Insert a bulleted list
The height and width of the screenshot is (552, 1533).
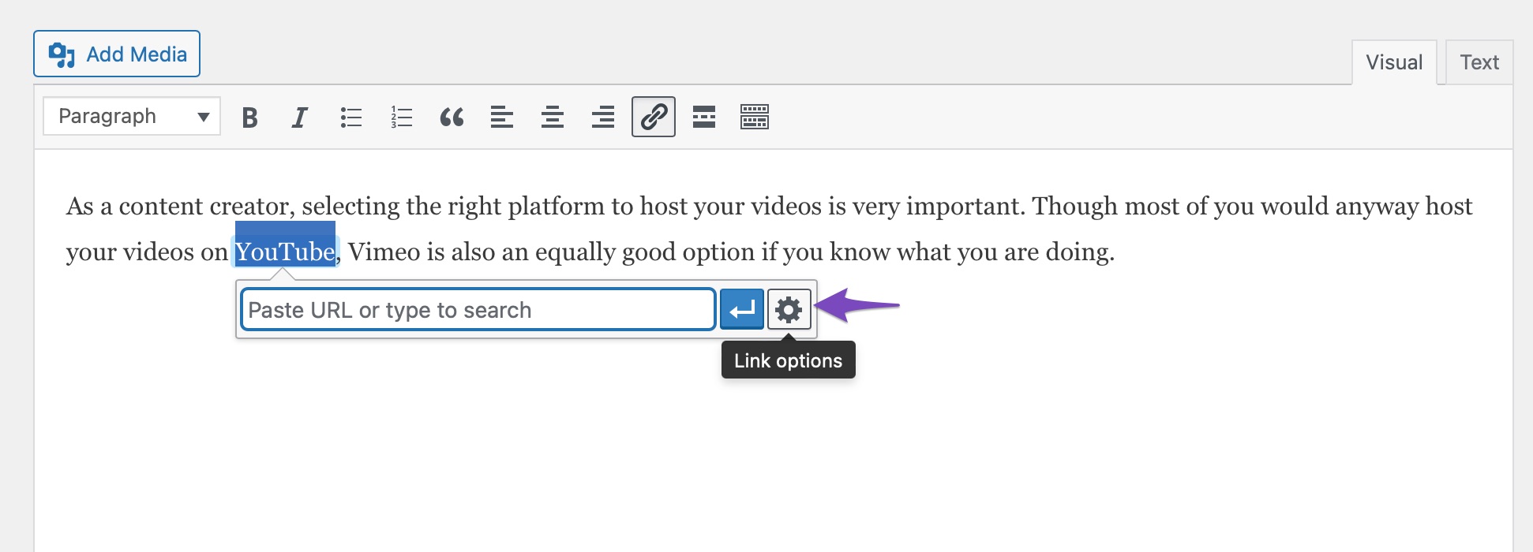[350, 117]
